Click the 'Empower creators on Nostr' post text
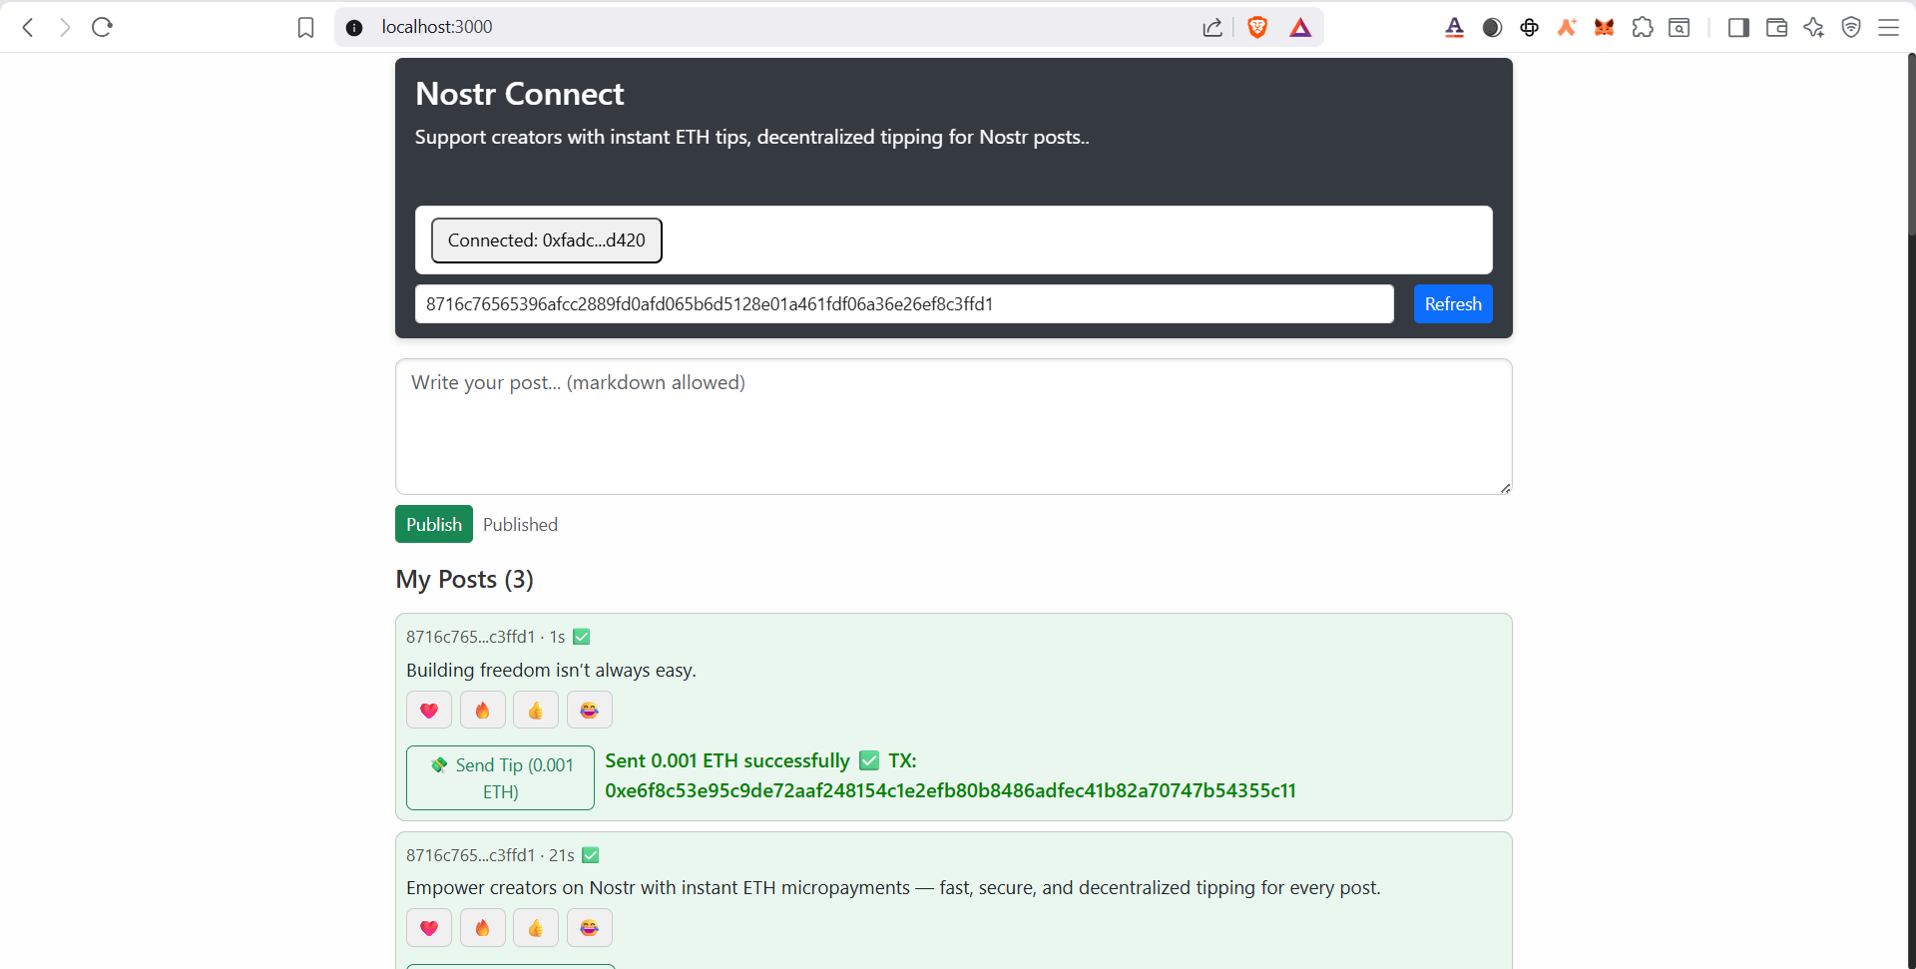 [x=893, y=887]
